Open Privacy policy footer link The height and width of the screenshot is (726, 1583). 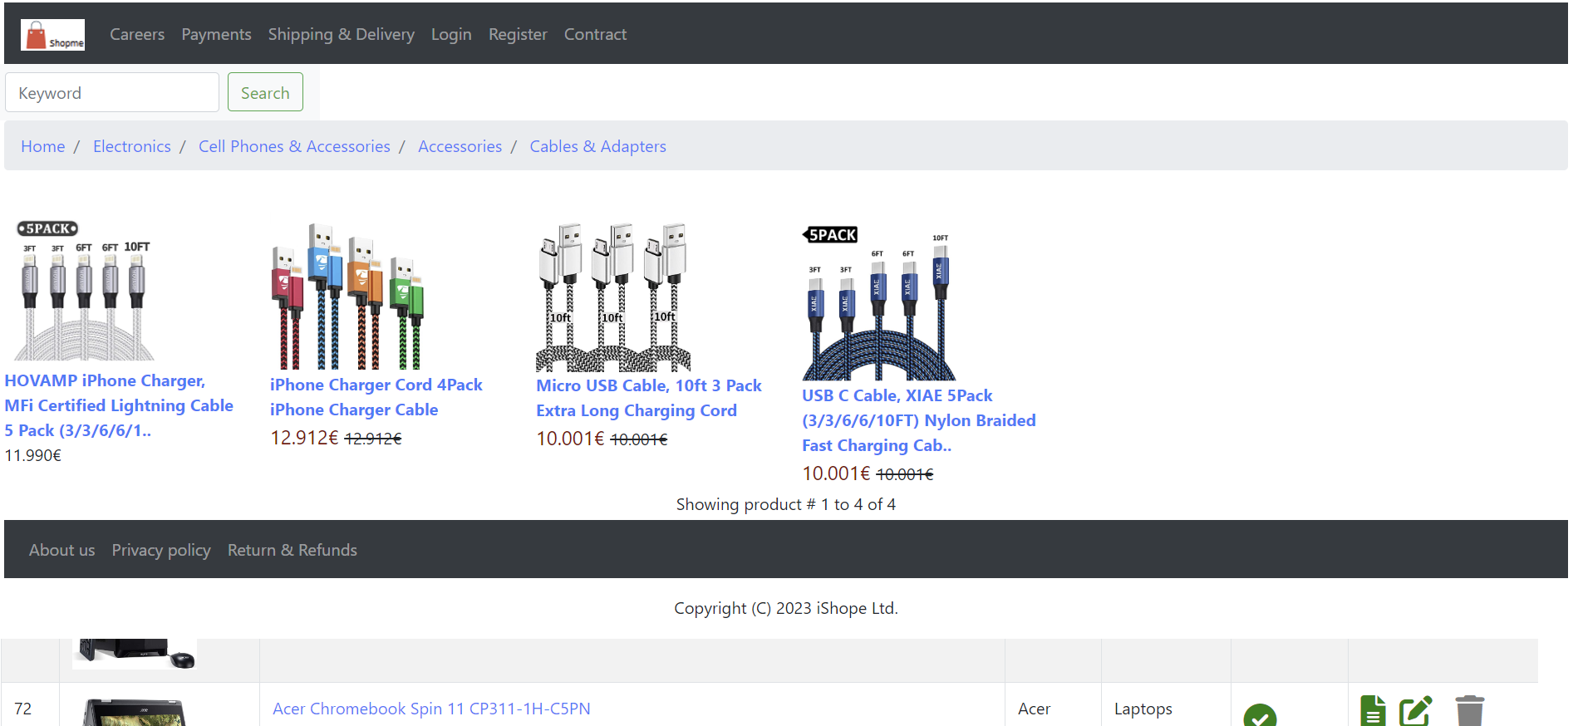click(161, 550)
